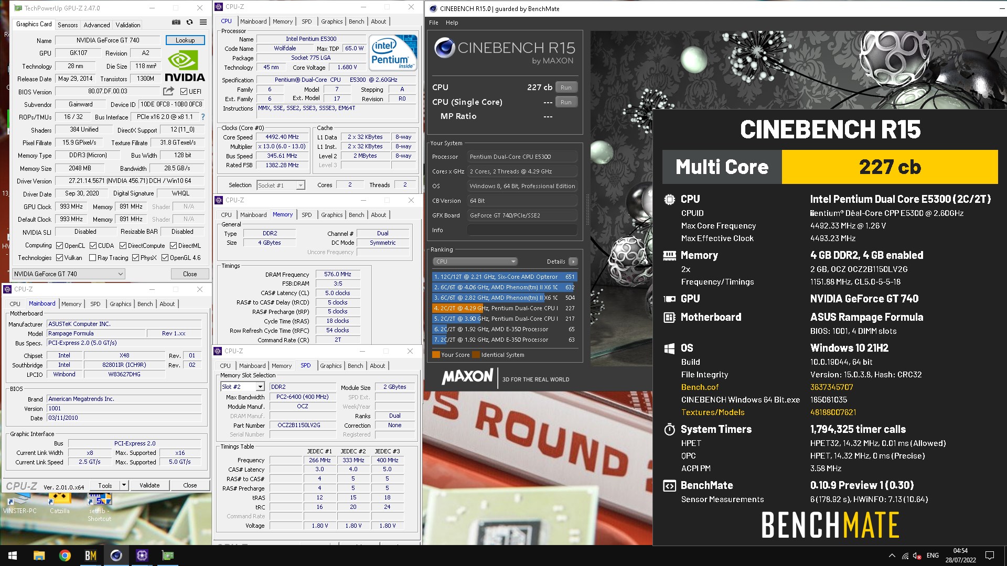
Task: Switch to the Validation tab in GPU-Z
Action: pyautogui.click(x=128, y=25)
